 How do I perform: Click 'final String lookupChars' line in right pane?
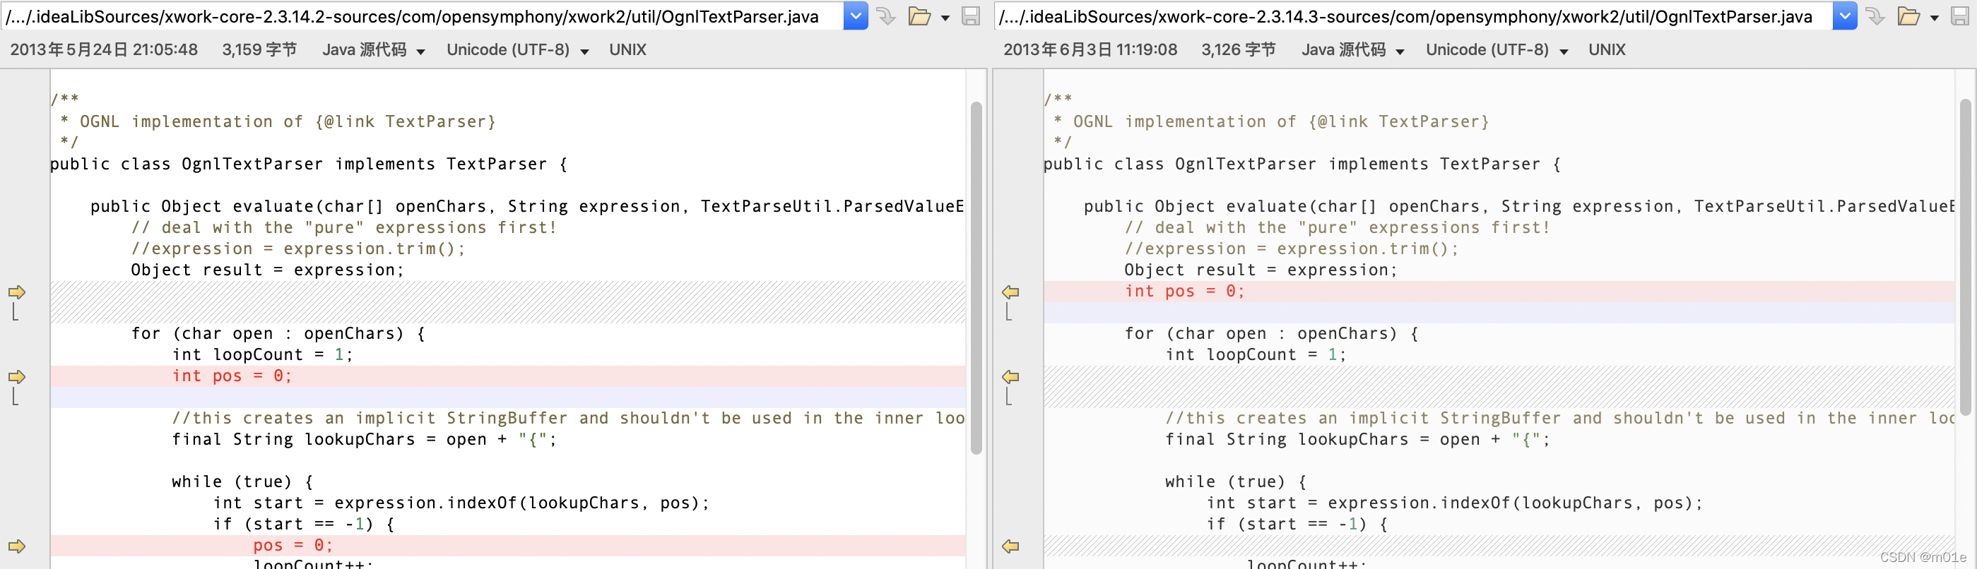tap(1357, 439)
